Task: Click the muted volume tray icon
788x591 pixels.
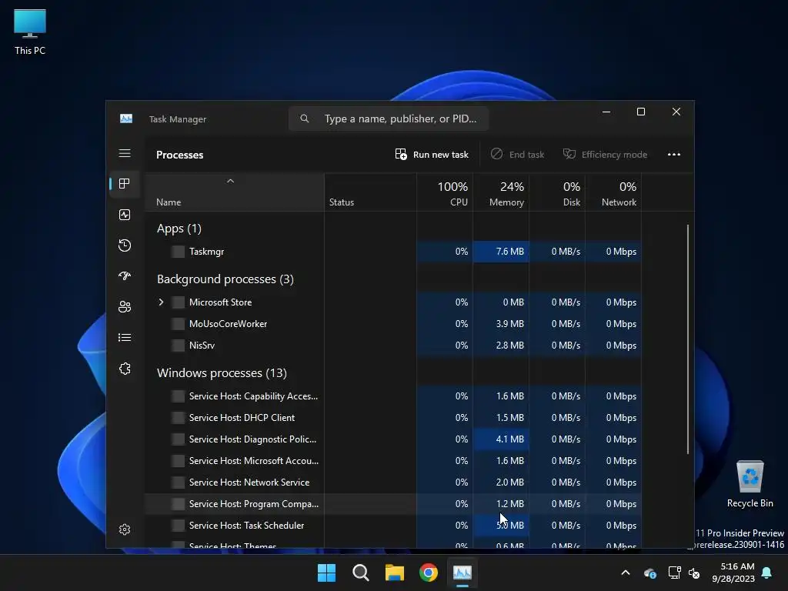Action: coord(694,573)
